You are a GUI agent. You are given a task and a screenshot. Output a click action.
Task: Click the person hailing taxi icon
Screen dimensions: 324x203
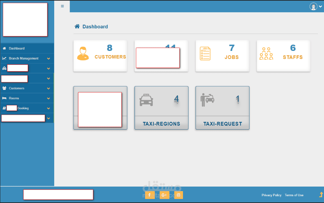tap(207, 100)
